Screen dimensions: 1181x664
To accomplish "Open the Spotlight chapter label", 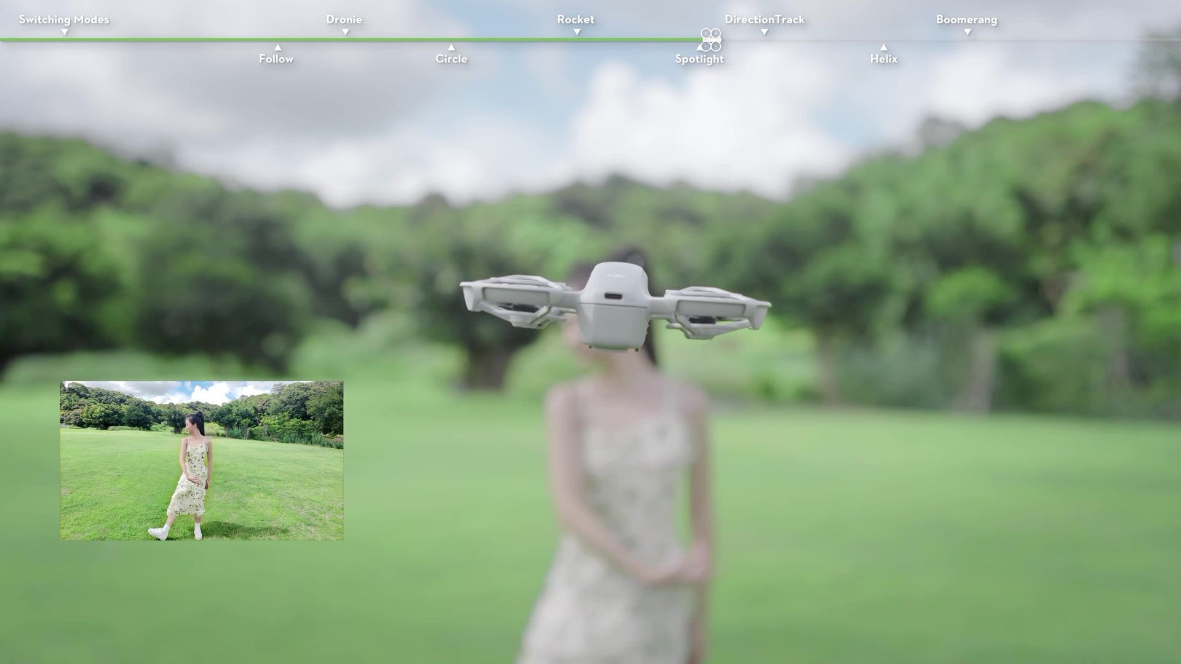I will (699, 59).
